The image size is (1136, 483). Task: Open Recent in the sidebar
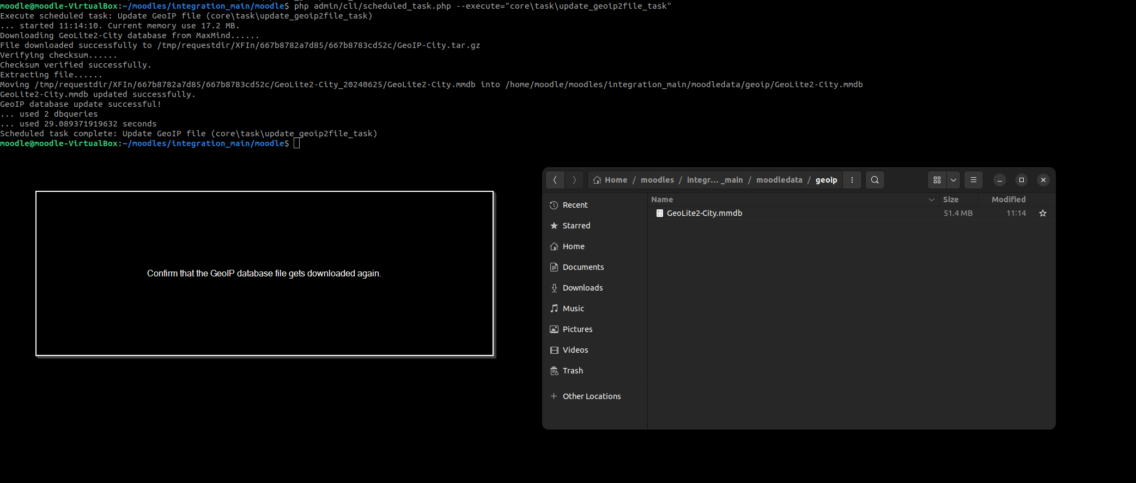pos(595,205)
